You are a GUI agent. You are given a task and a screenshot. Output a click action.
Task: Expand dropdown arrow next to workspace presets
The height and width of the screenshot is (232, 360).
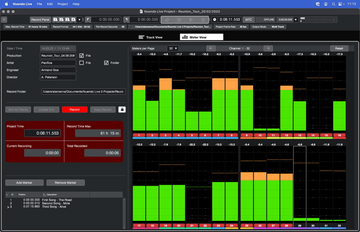click(80, 20)
